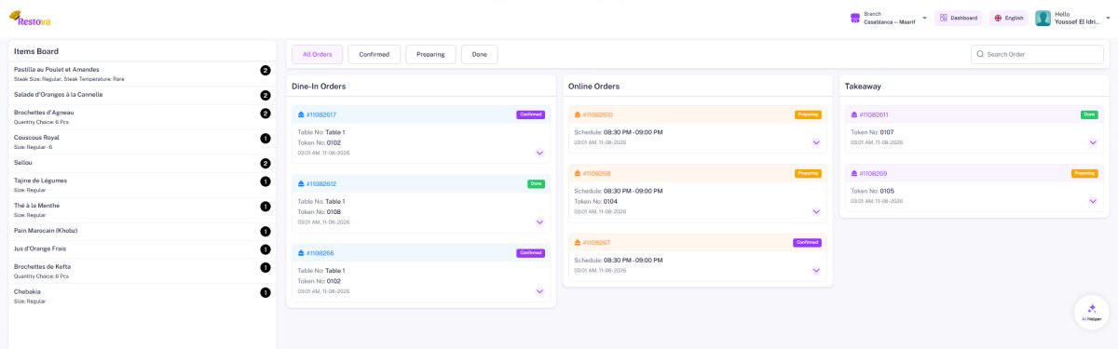Select Tajine de Légumes item
Viewport: 1118px width, 349px height.
coord(142,184)
